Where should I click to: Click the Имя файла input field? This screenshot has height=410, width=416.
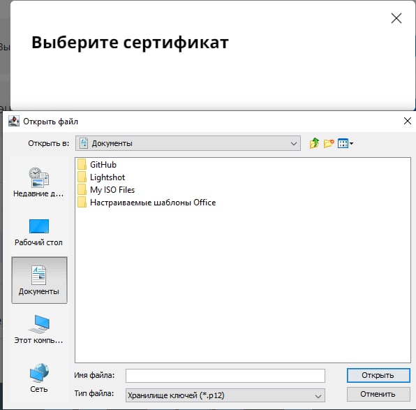click(225, 376)
